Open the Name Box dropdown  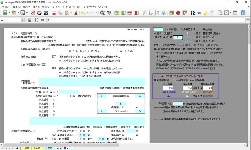[x=23, y=20]
